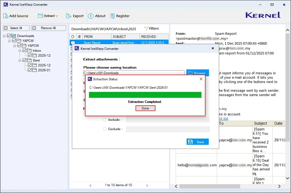Viewport: 291px width, 193px height.
Task: Click the About information icon
Action: pos(90,16)
